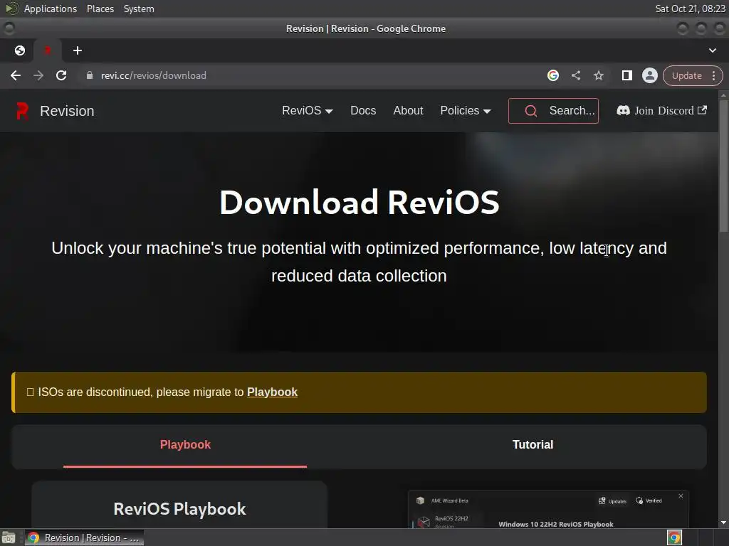729x546 pixels.
Task: Click the Download ReviOS heading
Action: [x=359, y=203]
